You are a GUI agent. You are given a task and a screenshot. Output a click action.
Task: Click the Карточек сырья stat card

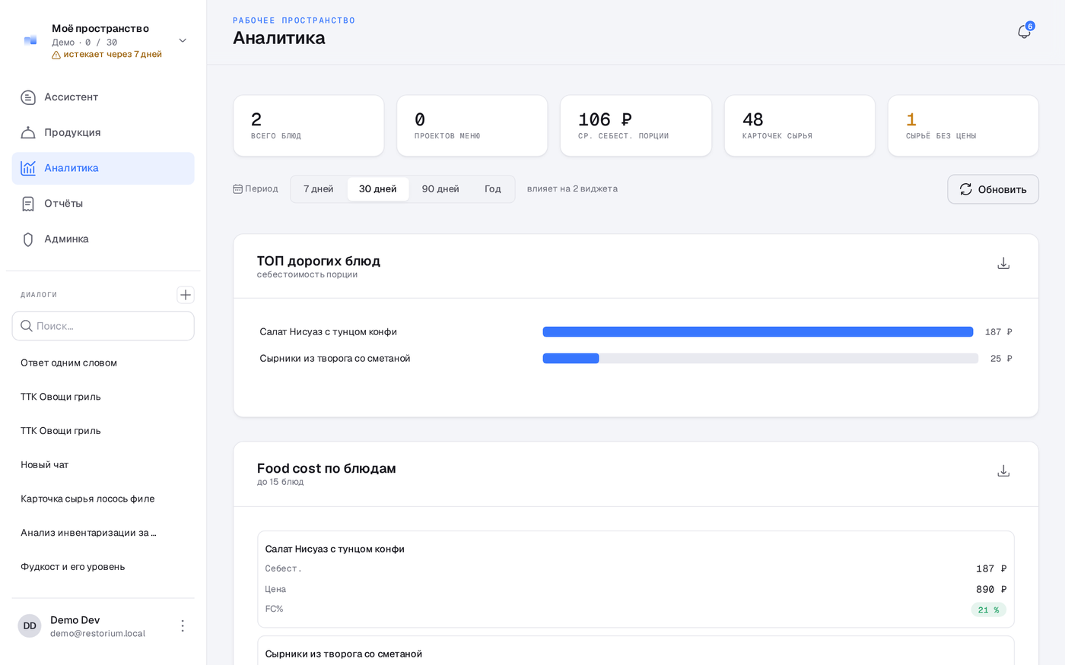coord(800,126)
